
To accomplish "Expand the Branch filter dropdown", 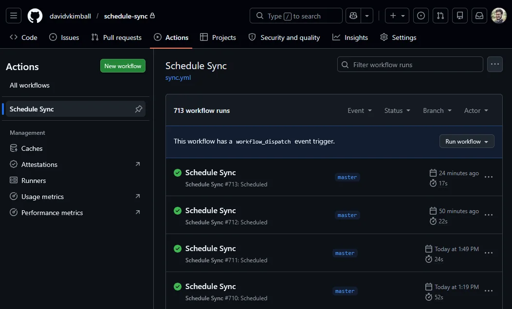I will 437,110.
